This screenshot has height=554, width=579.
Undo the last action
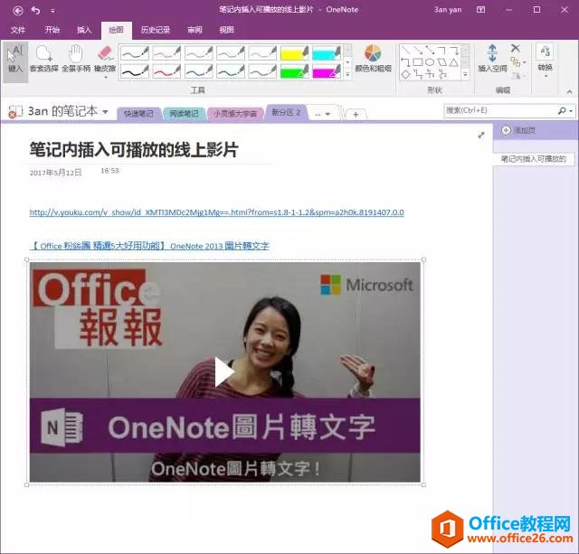click(x=36, y=11)
